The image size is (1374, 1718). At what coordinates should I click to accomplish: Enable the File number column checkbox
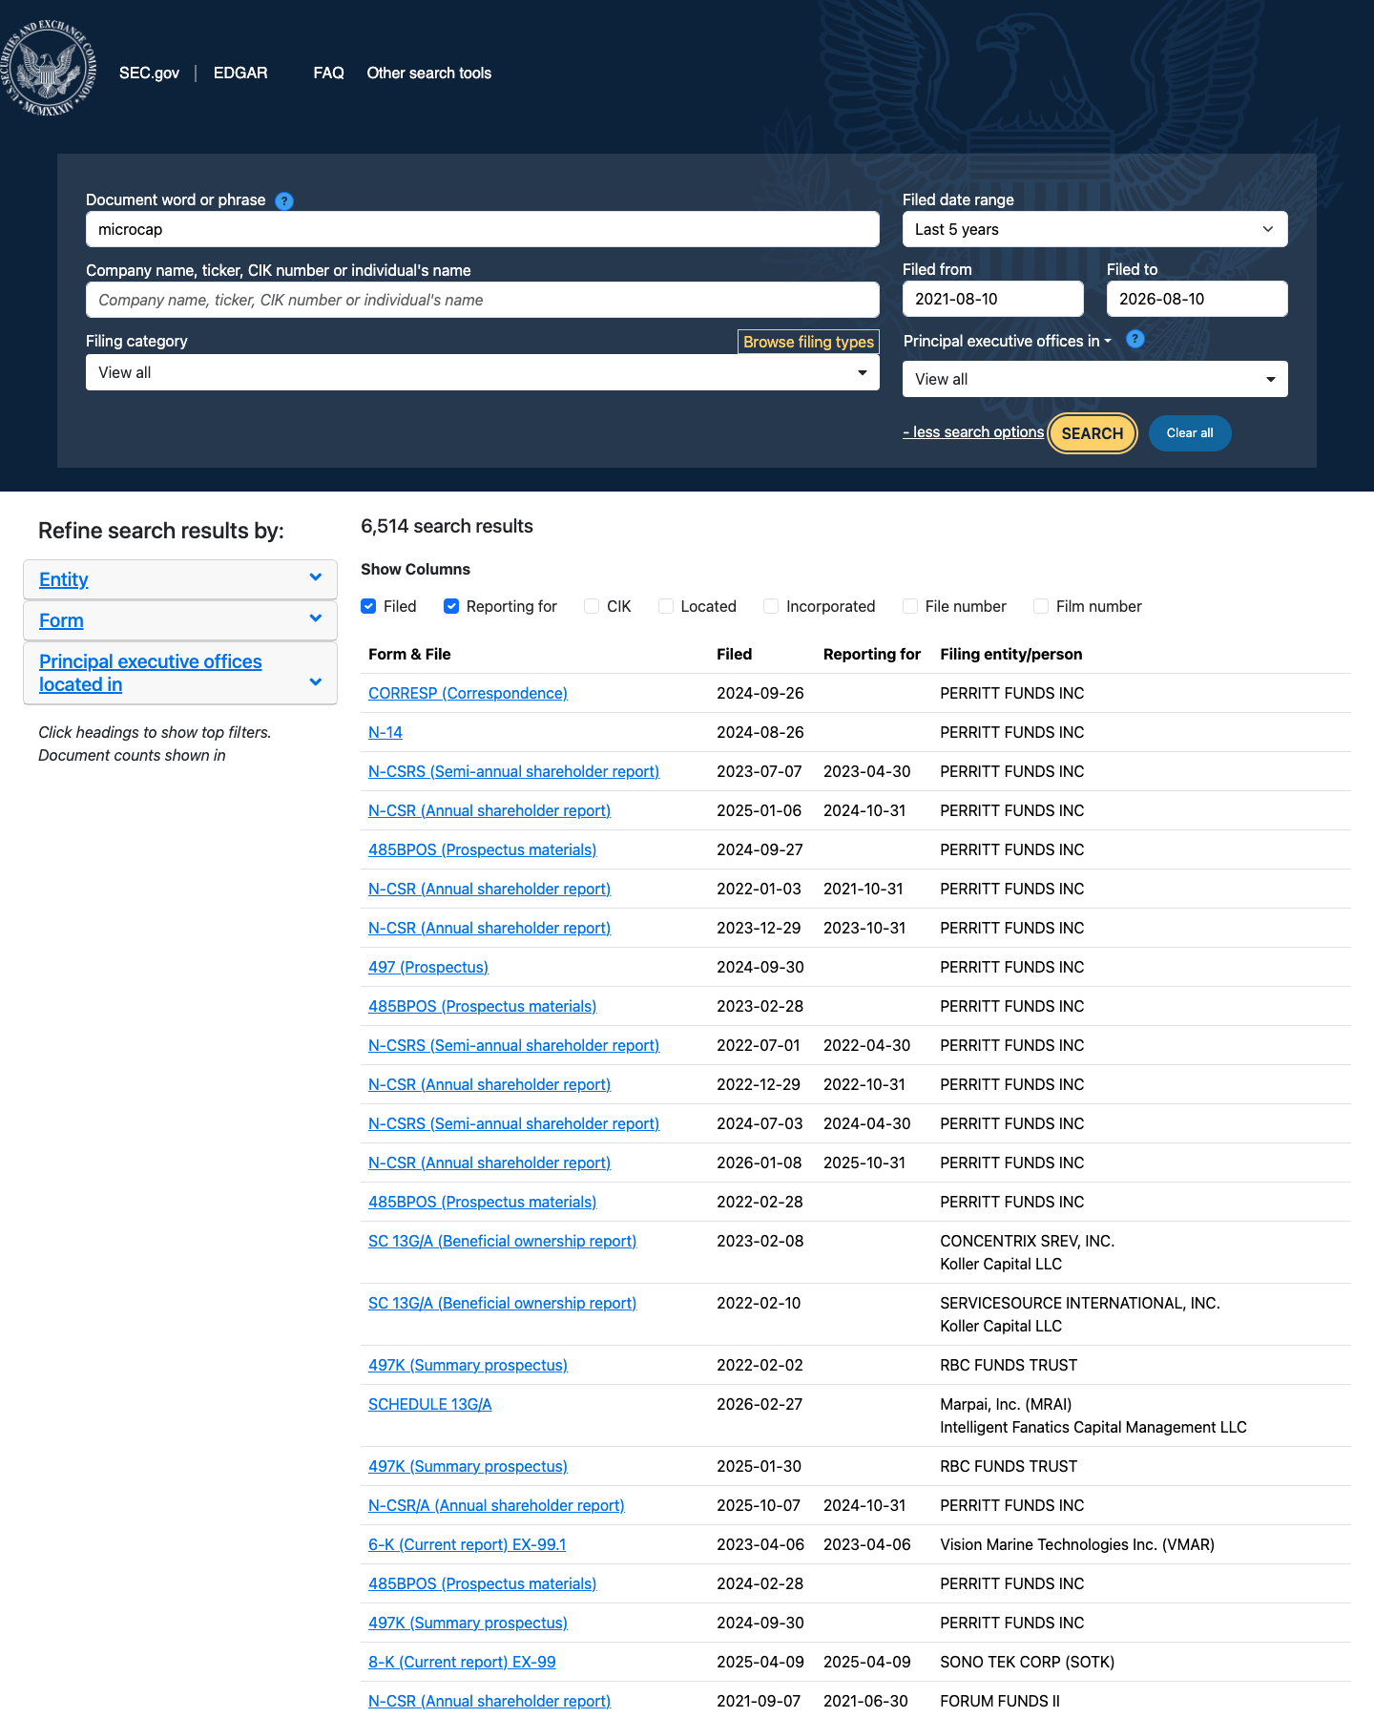click(910, 606)
